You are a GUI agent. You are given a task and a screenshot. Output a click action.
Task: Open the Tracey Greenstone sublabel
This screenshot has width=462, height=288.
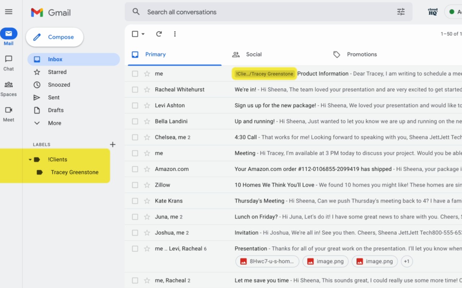coord(75,172)
